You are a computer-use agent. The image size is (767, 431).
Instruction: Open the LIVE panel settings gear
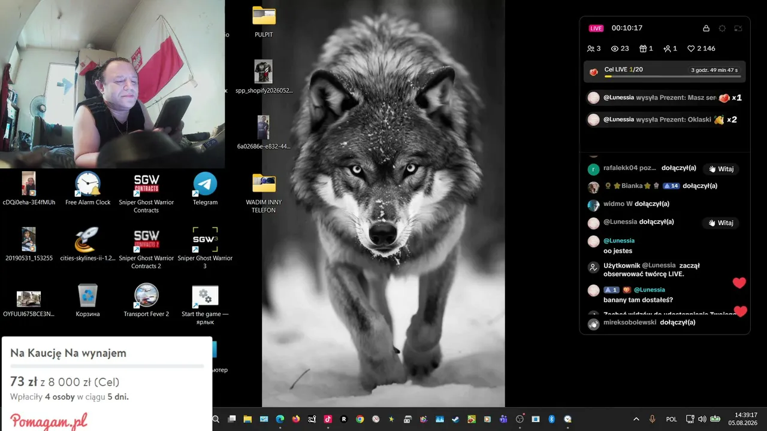[722, 28]
